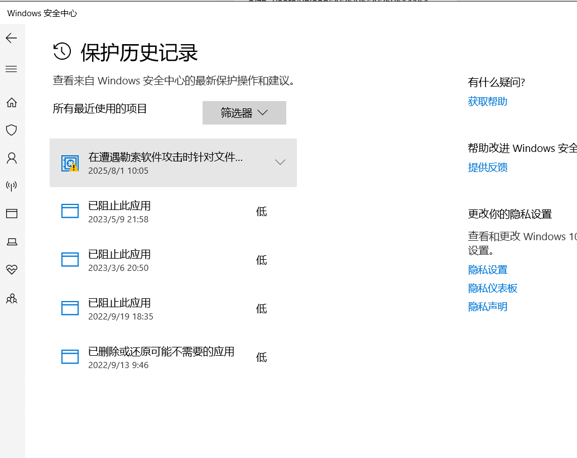This screenshot has width=577, height=458.
Task: Expand the ransomware entry chevron
Action: point(280,162)
